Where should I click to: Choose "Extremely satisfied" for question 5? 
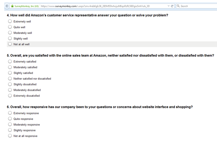[10, 61]
